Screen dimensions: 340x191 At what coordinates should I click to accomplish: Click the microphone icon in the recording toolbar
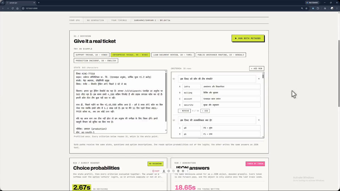point(164,171)
